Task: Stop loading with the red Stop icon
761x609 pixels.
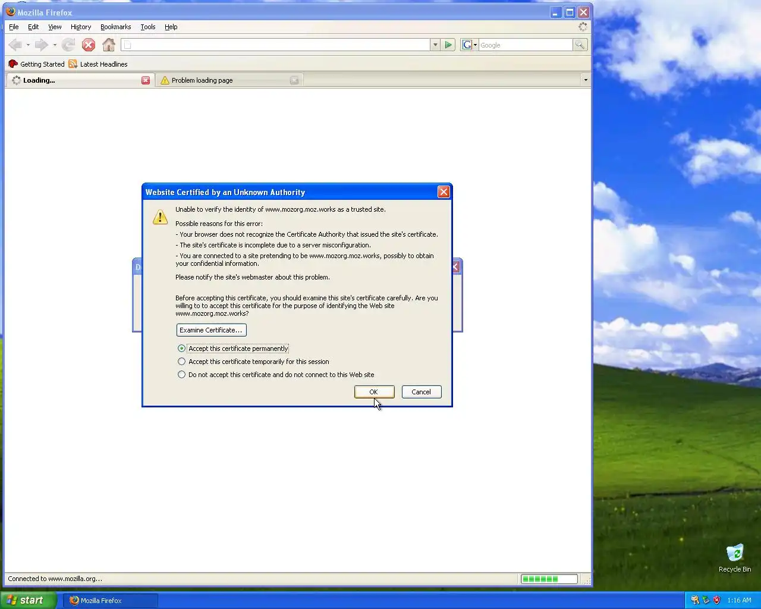Action: (89, 45)
